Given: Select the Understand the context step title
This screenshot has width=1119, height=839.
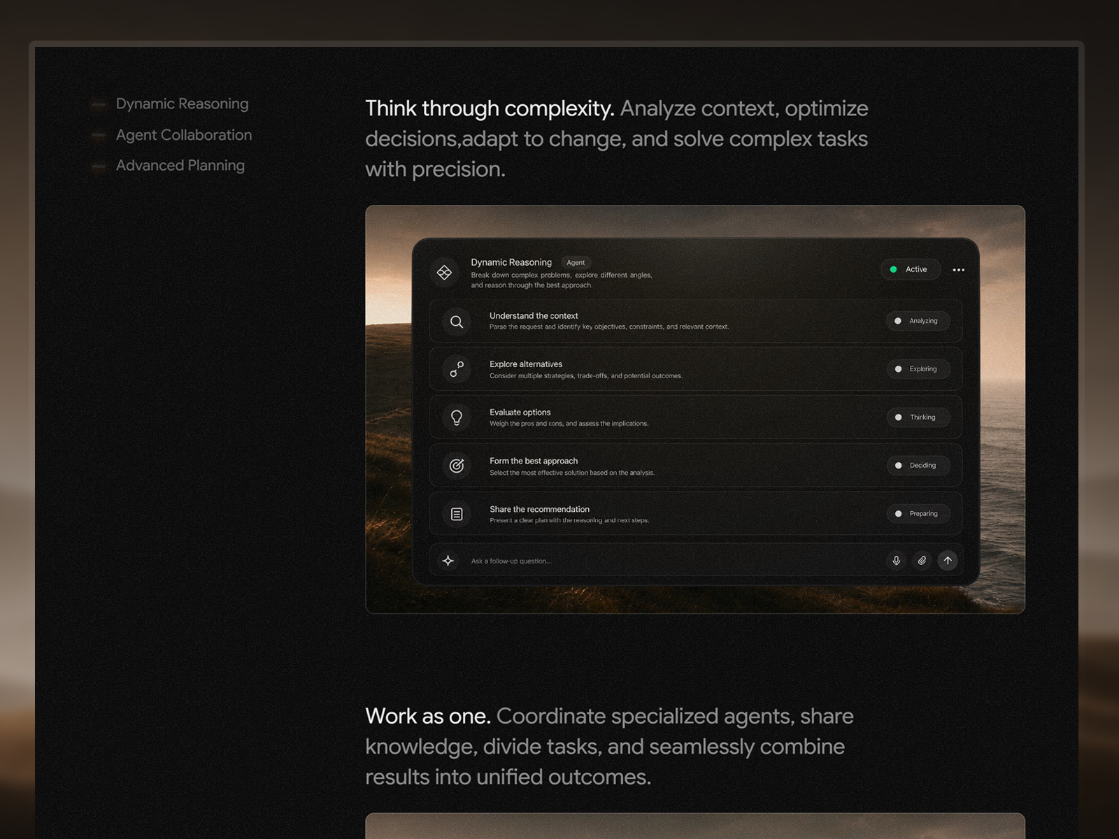Looking at the screenshot, I should [x=534, y=316].
